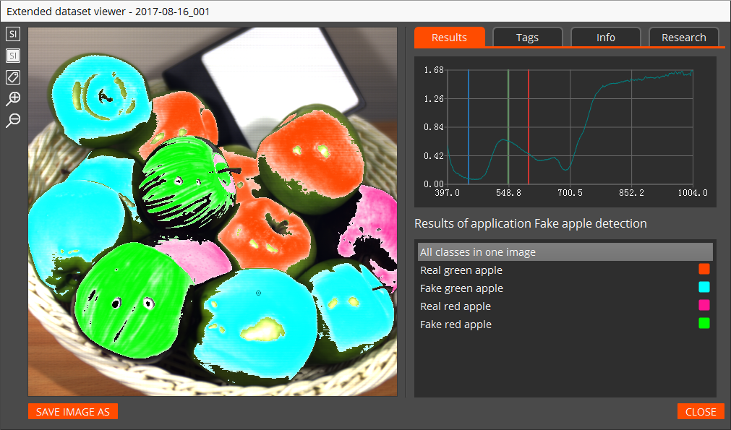This screenshot has height=430, width=731.
Task: Open the tag label tool
Action: pyautogui.click(x=13, y=77)
